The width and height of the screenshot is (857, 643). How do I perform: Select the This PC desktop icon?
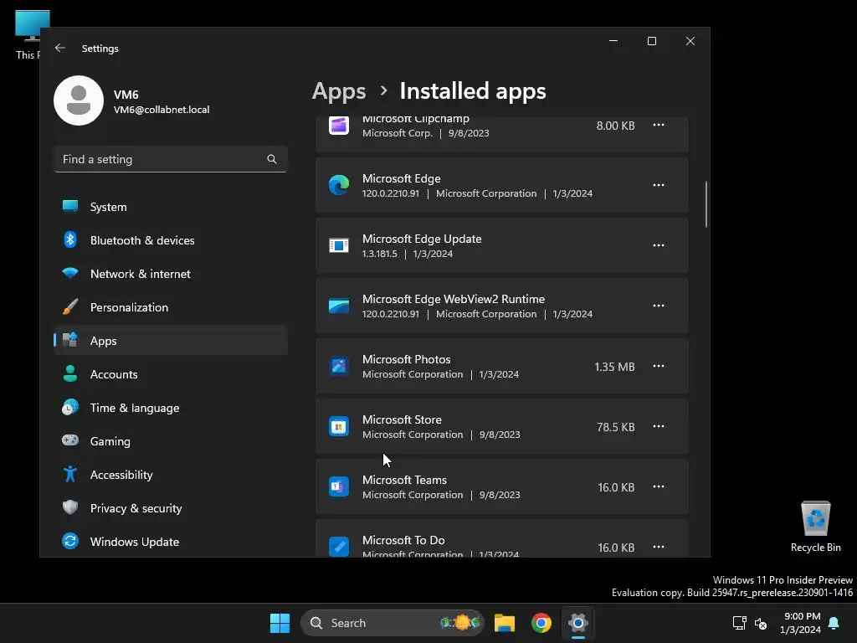(x=28, y=34)
